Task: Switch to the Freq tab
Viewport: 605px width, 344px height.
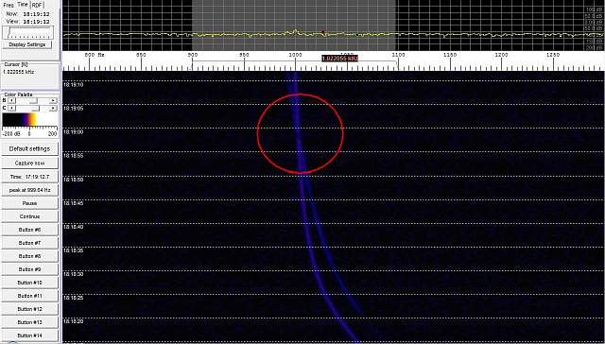Action: (9, 5)
